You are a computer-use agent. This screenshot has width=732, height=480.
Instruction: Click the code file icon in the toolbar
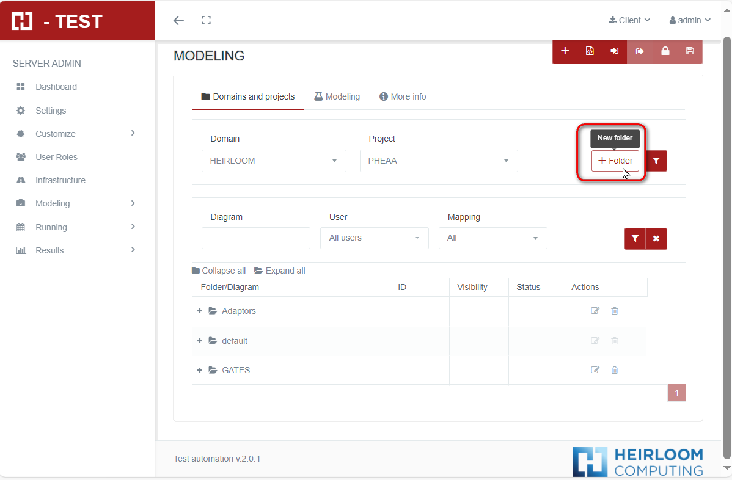click(x=590, y=51)
